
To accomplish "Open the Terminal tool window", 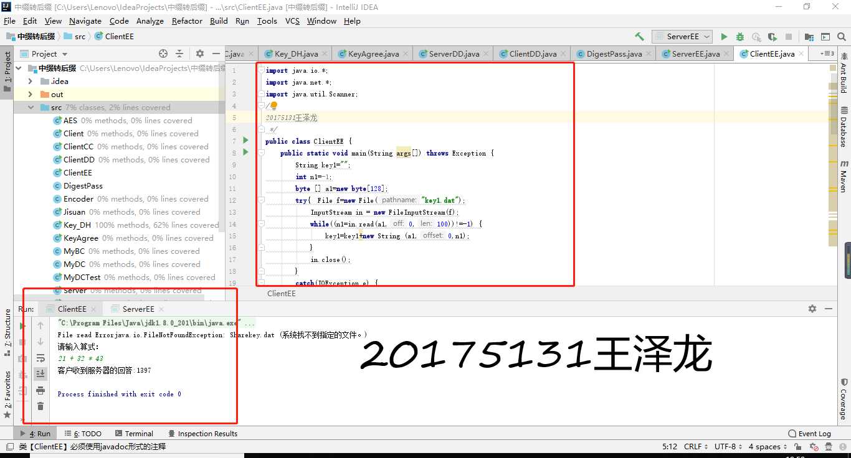I will 134,434.
